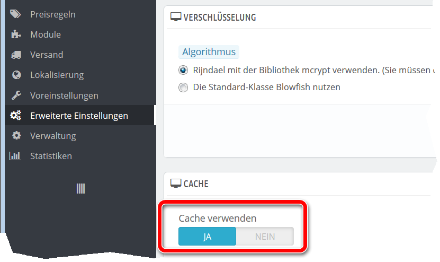Click the Lokalisierung globe icon
Image resolution: width=440 pixels, height=262 pixels.
[16, 75]
